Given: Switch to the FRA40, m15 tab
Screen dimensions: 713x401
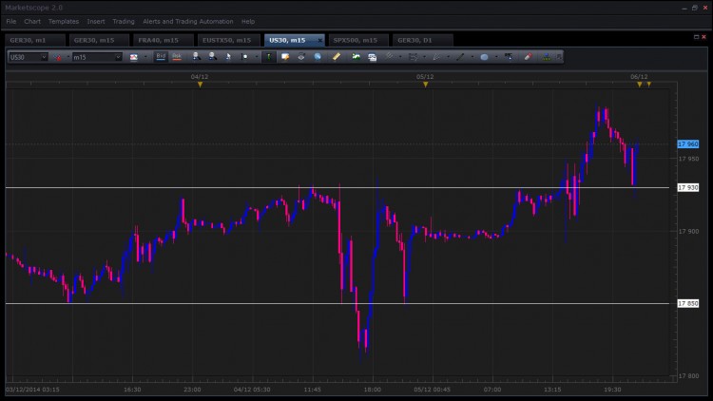Looking at the screenshot, I should 164,40.
